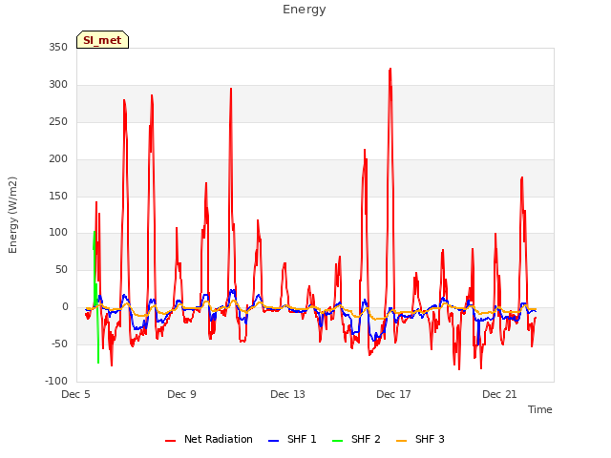Viewport: 611px width, 458px height.
Task: Toggle the SHF 2 legend entry
Action: (356, 439)
